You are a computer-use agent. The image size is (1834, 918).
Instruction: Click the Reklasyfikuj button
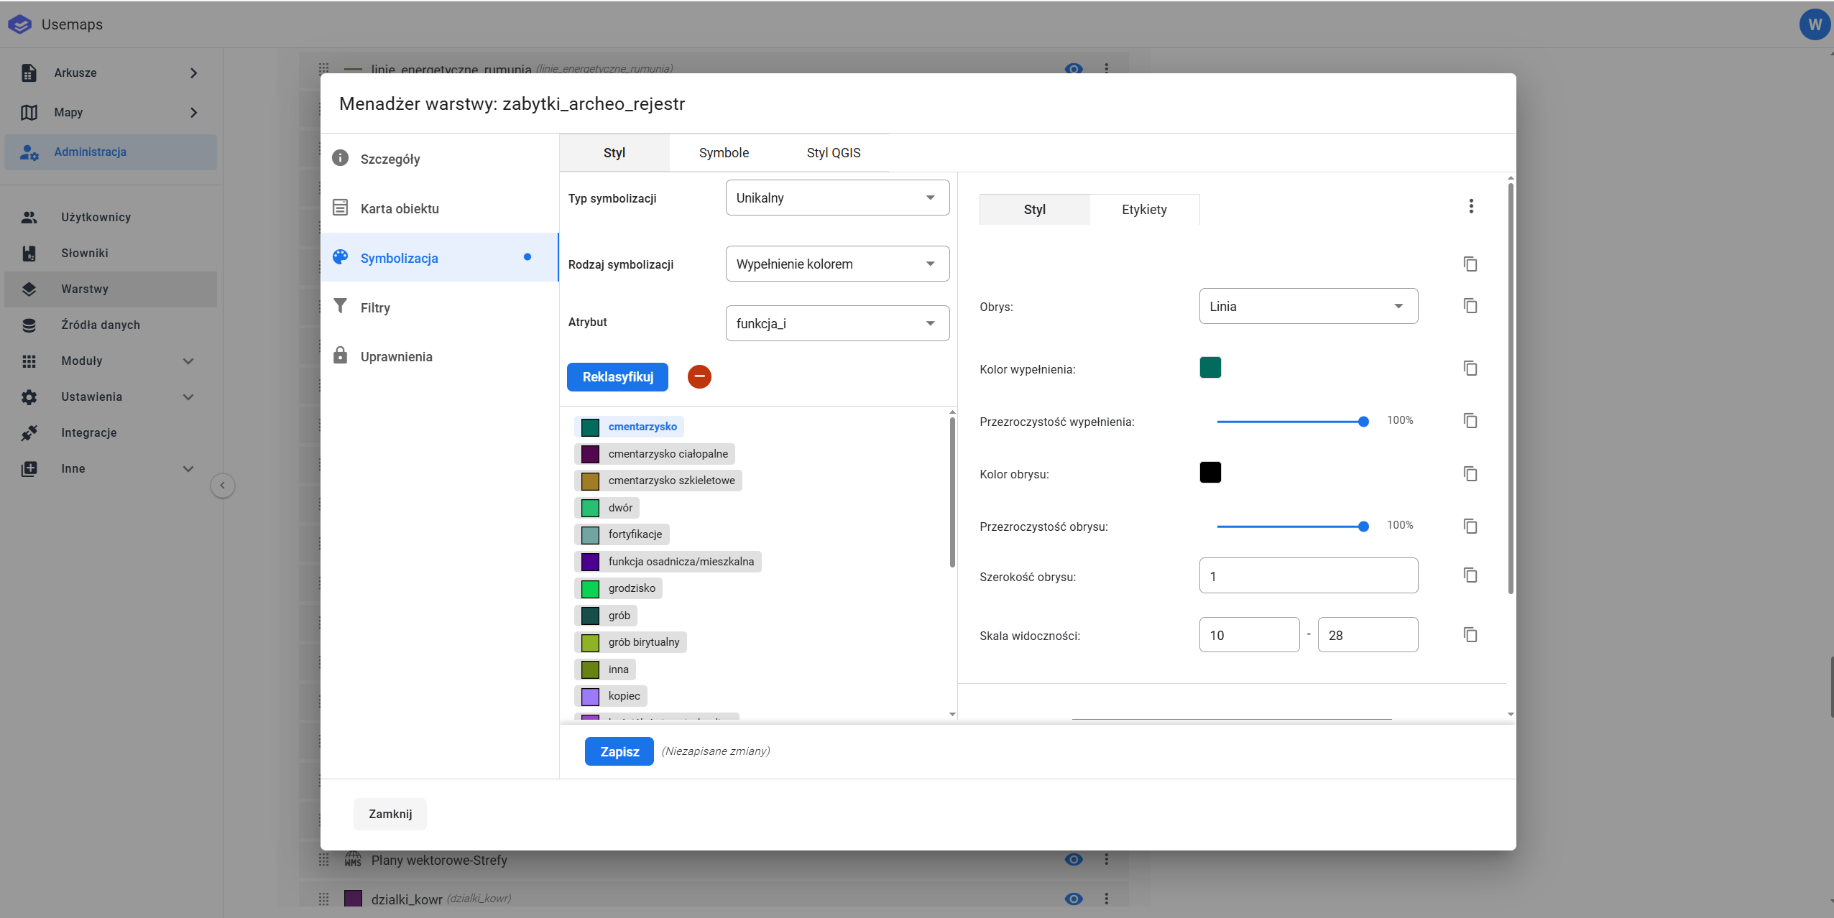pyautogui.click(x=617, y=377)
